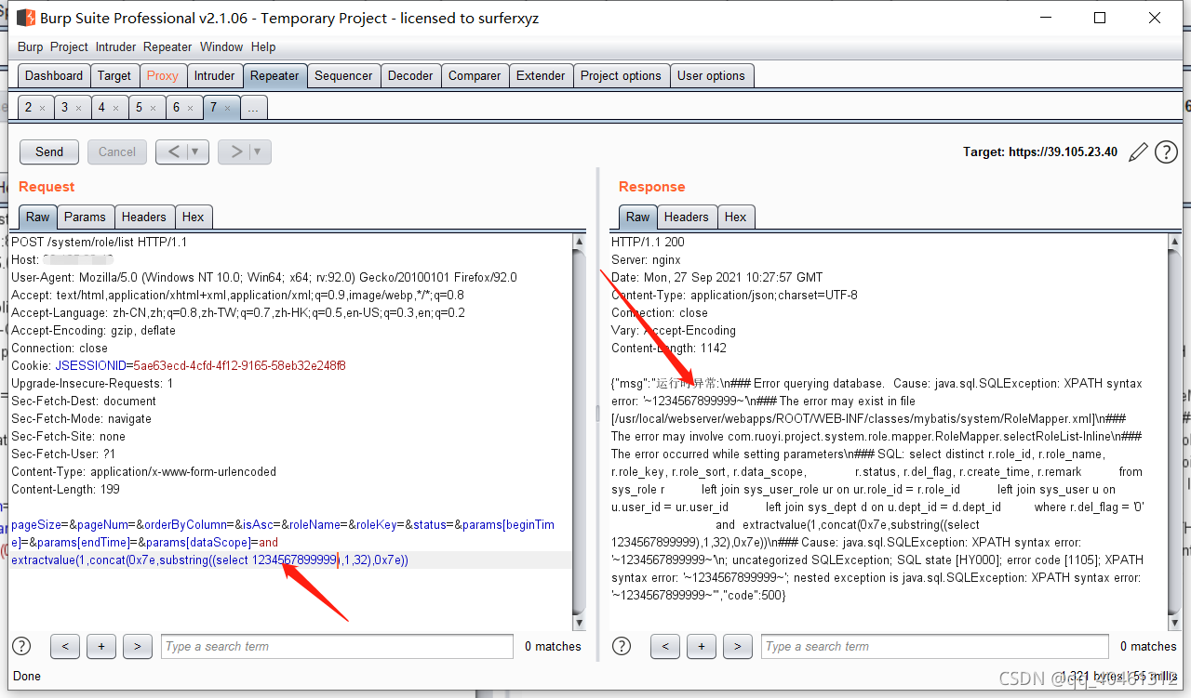Open the Window menu

click(x=221, y=46)
